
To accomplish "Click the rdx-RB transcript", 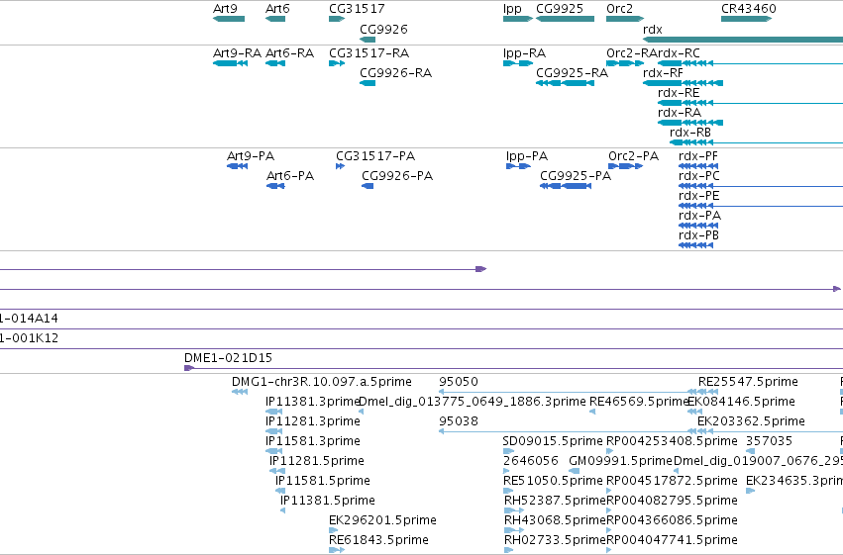I will click(x=757, y=142).
